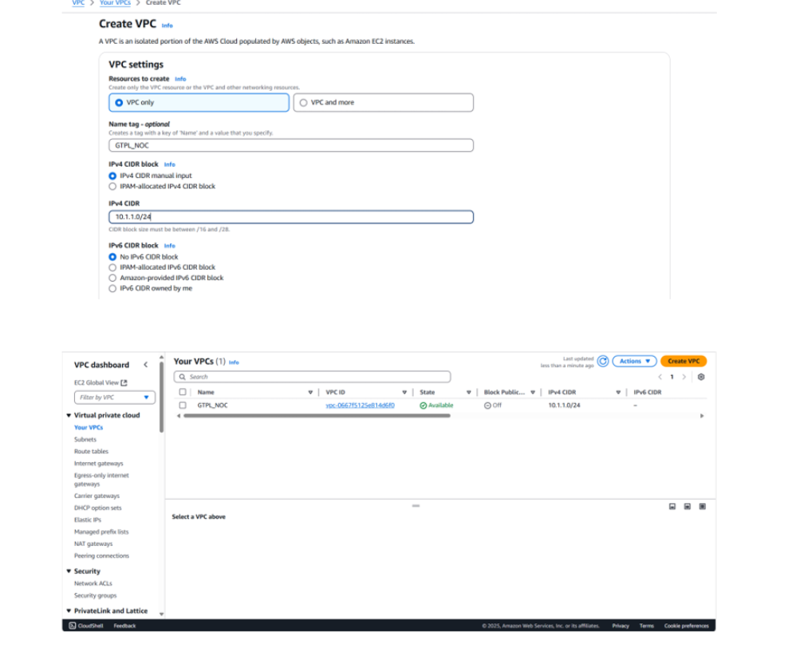
Task: Select Amazon-provided IPv6 CIDR block
Action: coord(112,278)
